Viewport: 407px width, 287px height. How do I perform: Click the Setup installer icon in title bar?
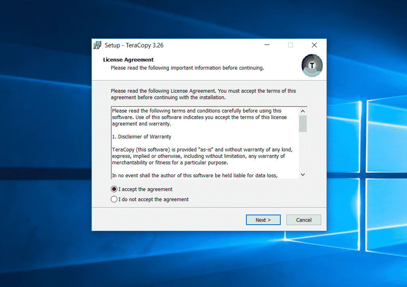coord(98,45)
